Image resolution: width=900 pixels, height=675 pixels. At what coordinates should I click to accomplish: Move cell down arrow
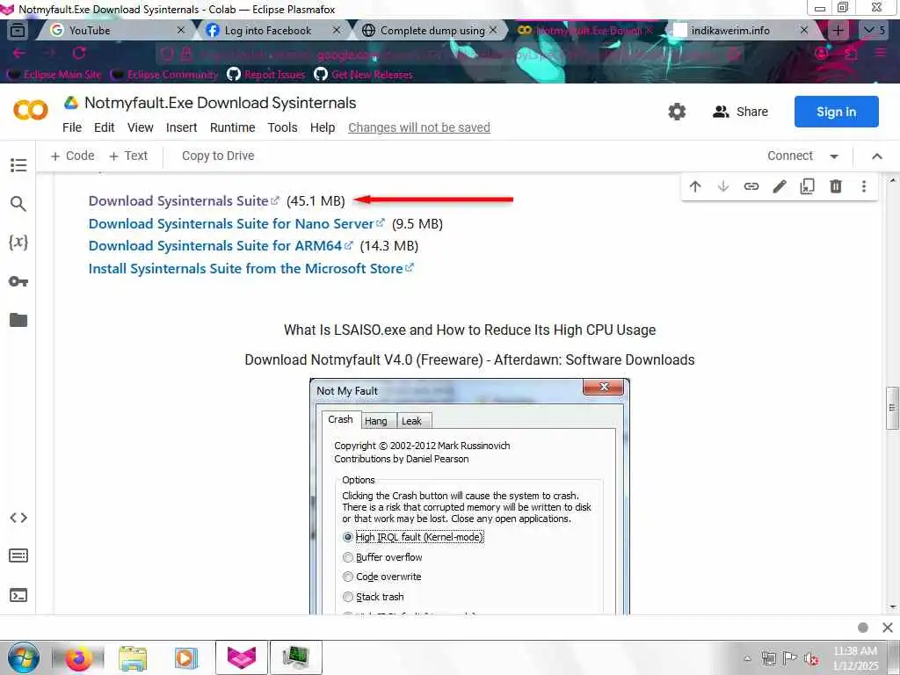(723, 186)
